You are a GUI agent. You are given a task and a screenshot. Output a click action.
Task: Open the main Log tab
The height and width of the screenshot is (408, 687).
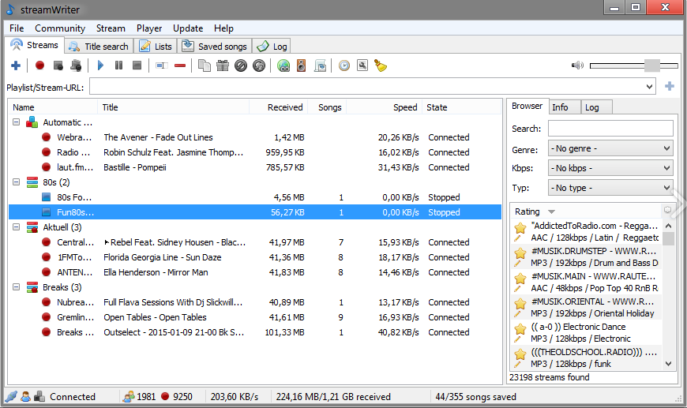pyautogui.click(x=272, y=47)
